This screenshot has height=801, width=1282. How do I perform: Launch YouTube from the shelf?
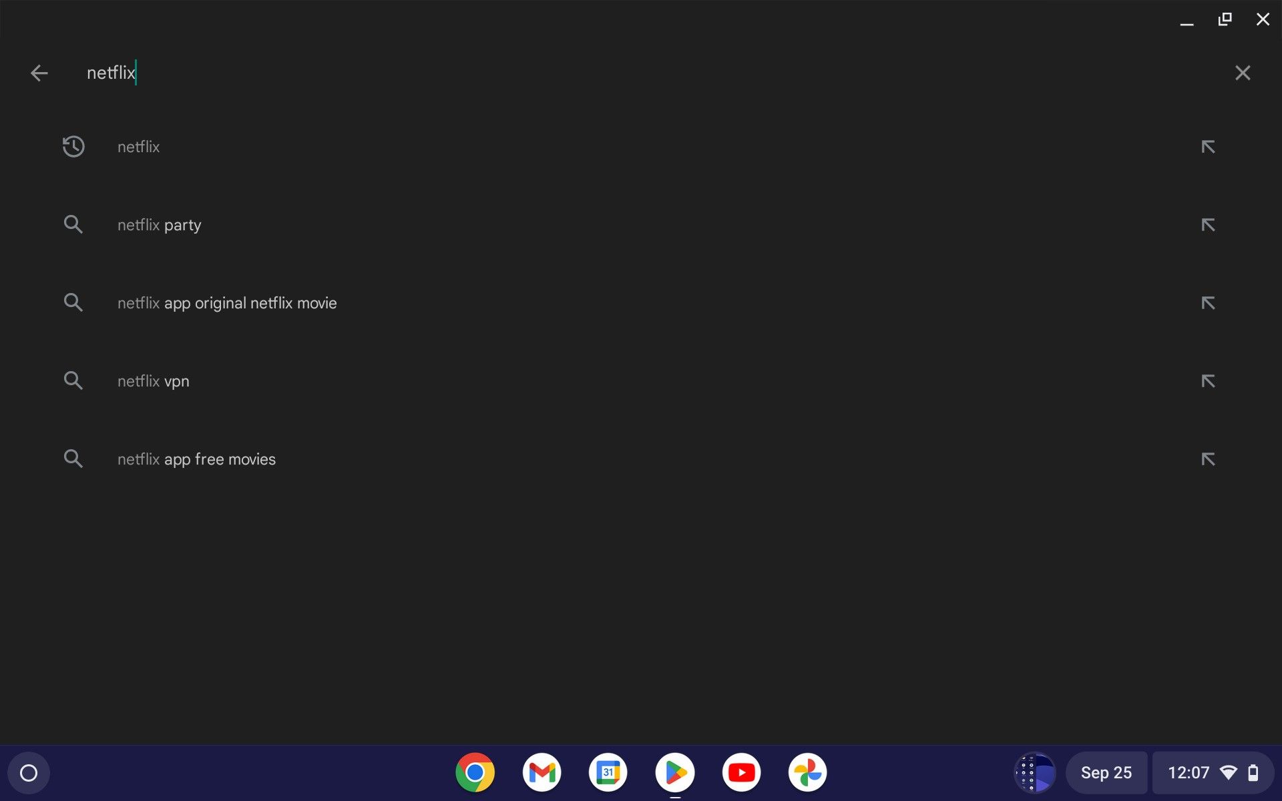tap(741, 772)
